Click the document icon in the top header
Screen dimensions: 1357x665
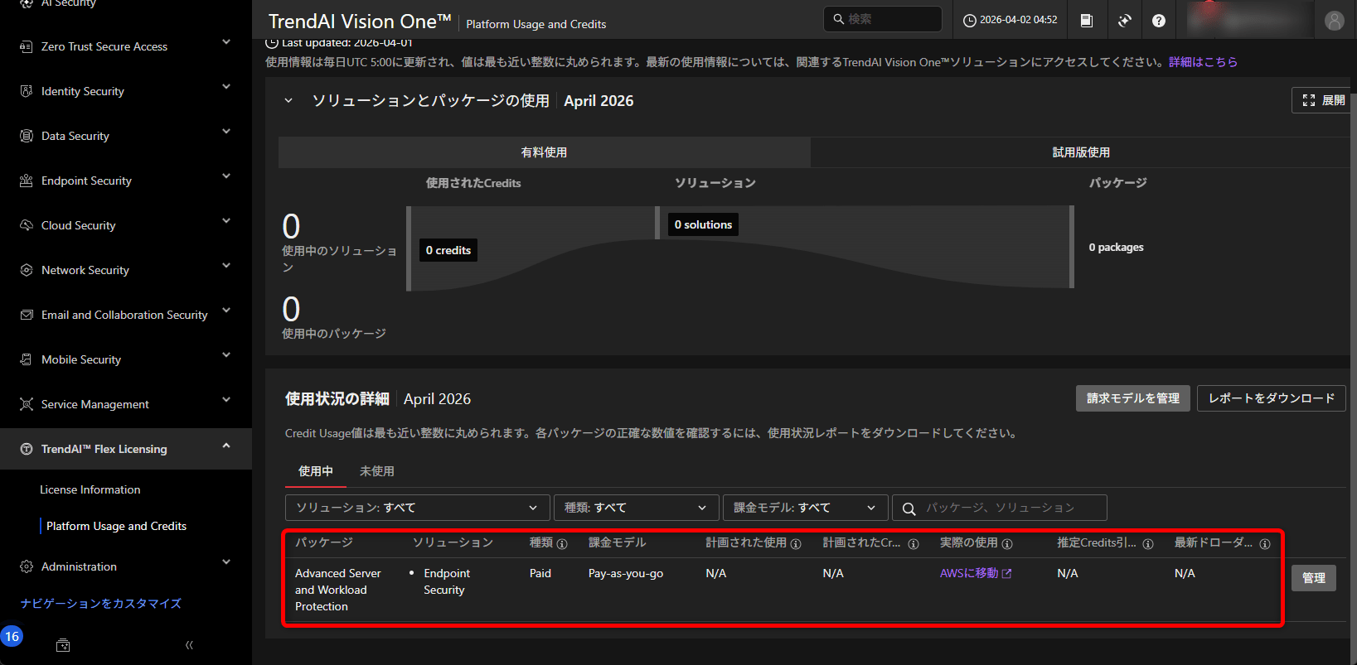[x=1086, y=20]
